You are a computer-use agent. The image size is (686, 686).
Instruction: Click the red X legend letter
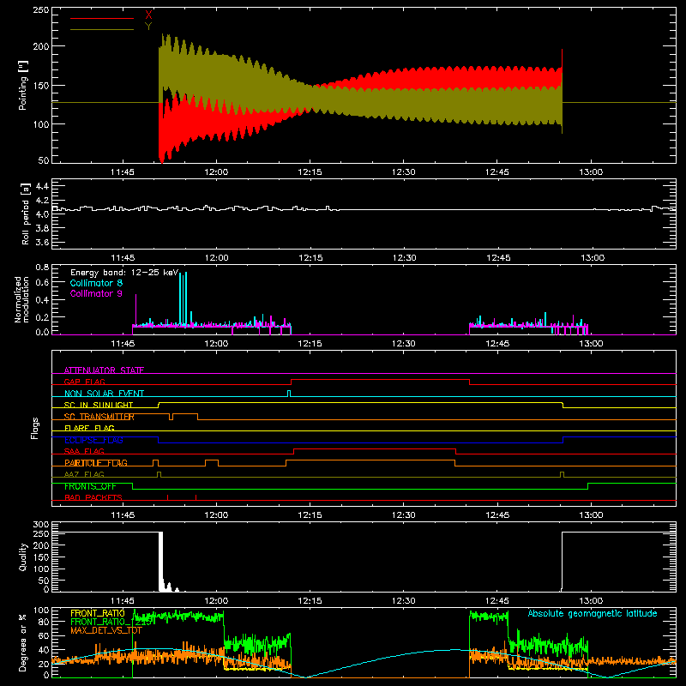coord(148,15)
